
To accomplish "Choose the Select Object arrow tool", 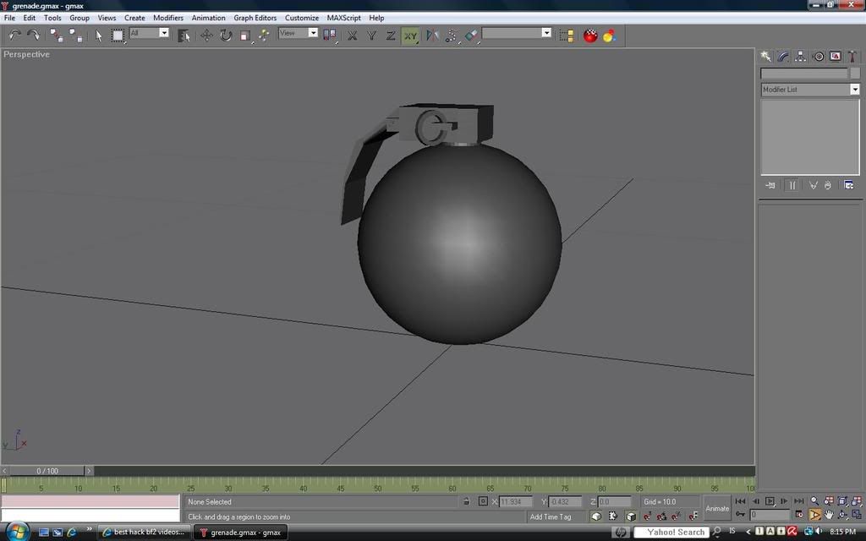I will pos(98,35).
